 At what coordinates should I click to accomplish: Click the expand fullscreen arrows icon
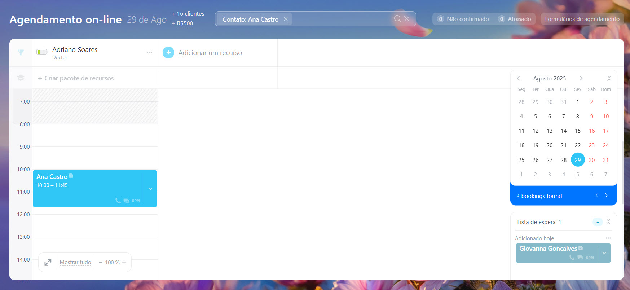click(48, 262)
